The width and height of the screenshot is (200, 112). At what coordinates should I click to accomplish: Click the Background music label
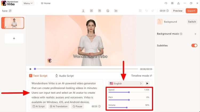tap(168, 34)
